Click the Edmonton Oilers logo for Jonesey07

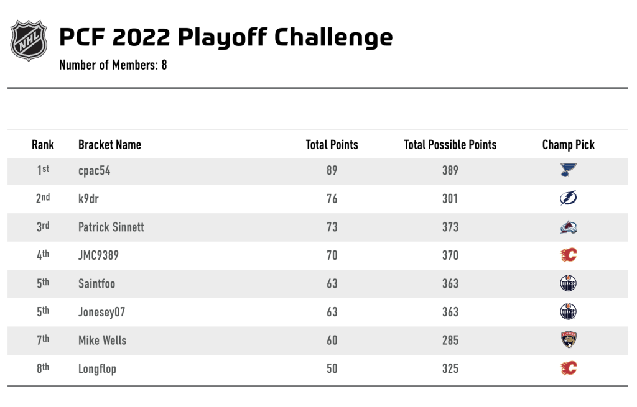[x=568, y=312]
